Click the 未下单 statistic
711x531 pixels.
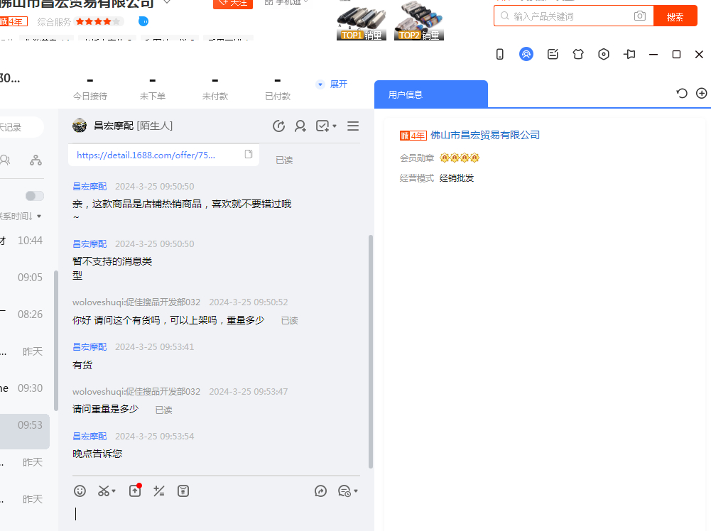pyautogui.click(x=152, y=89)
